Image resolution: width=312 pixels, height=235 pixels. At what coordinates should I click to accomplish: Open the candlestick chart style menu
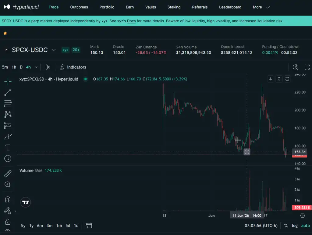(x=48, y=67)
